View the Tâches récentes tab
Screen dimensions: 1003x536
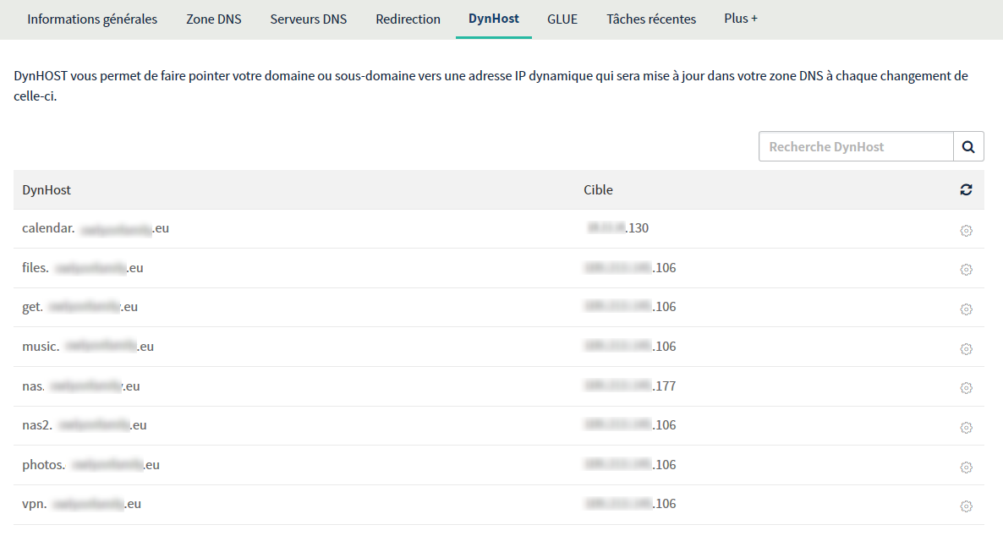tap(651, 19)
